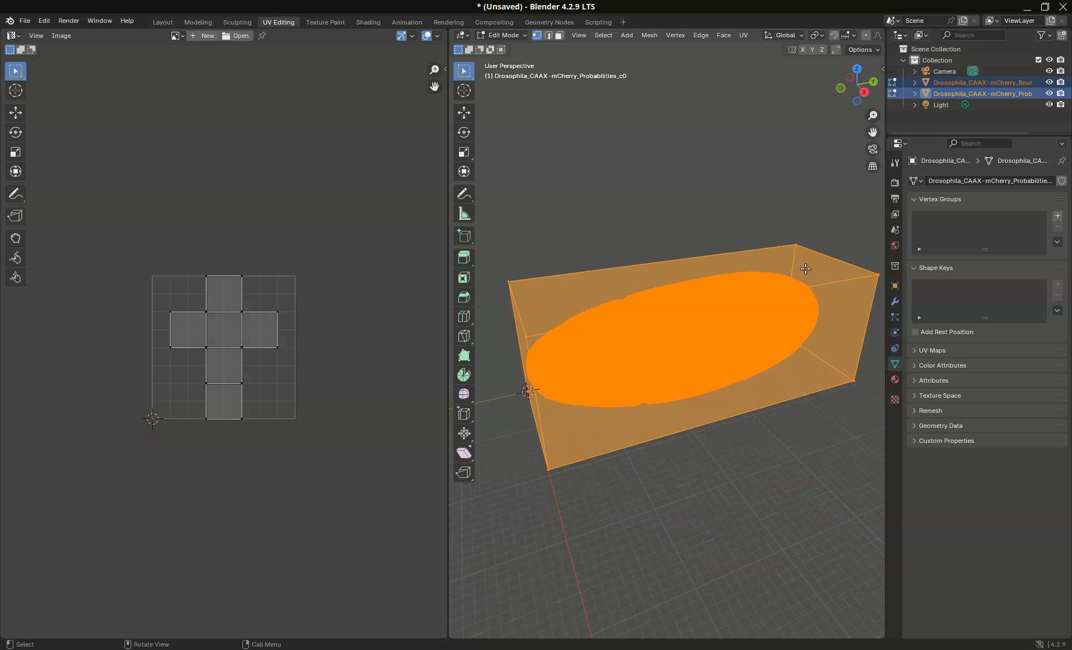The width and height of the screenshot is (1072, 650).
Task: Enable the Add Rest Position checkbox
Action: coord(915,332)
